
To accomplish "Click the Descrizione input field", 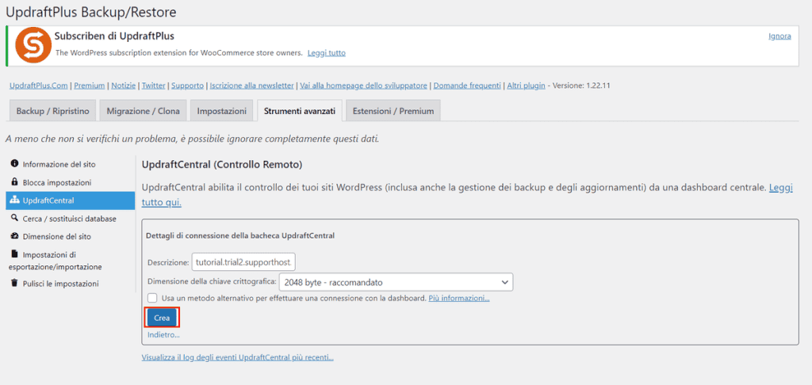I will (x=243, y=262).
